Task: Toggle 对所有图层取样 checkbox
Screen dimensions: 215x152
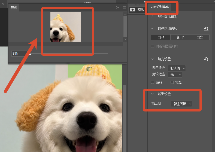Action: tap(153, 46)
